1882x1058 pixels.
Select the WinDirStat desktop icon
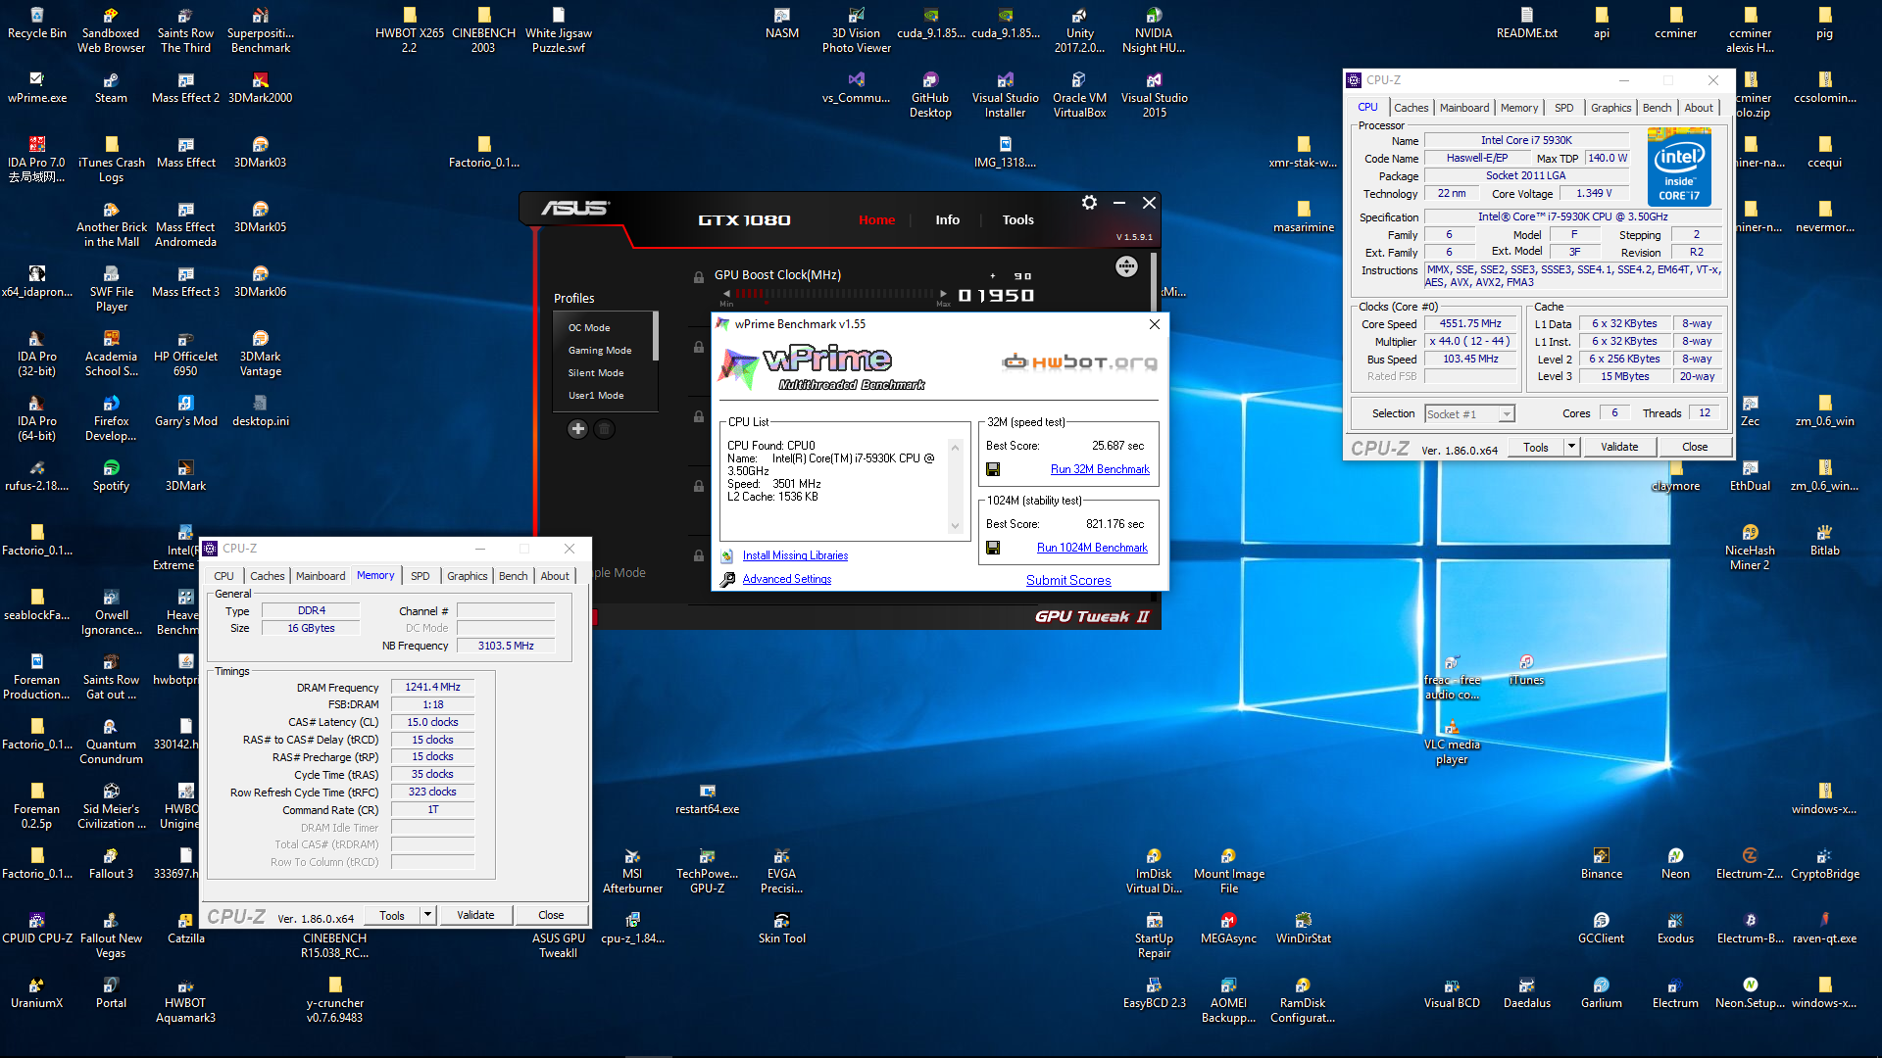click(x=1303, y=929)
